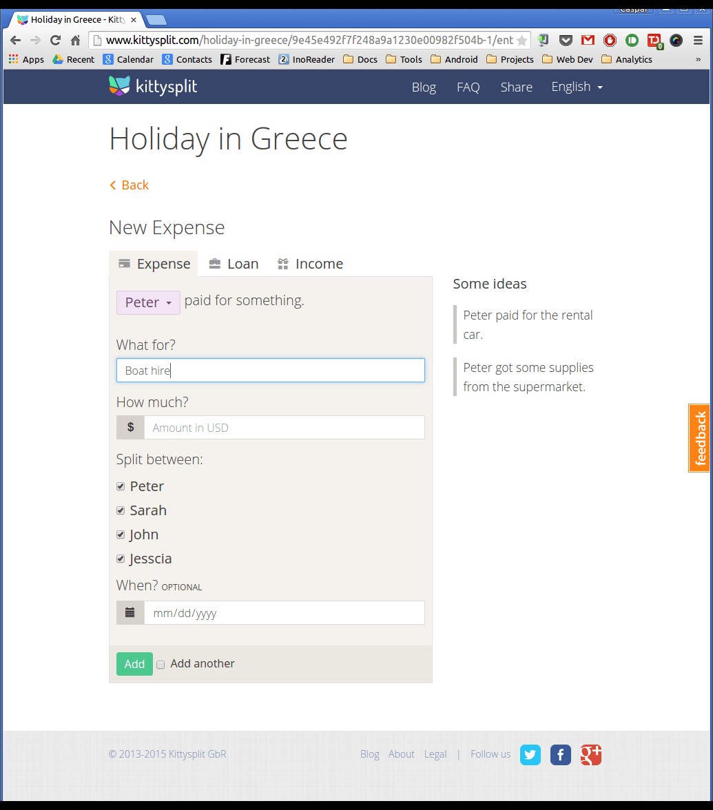Go back via the Back link
This screenshot has width=713, height=810.
coord(130,185)
